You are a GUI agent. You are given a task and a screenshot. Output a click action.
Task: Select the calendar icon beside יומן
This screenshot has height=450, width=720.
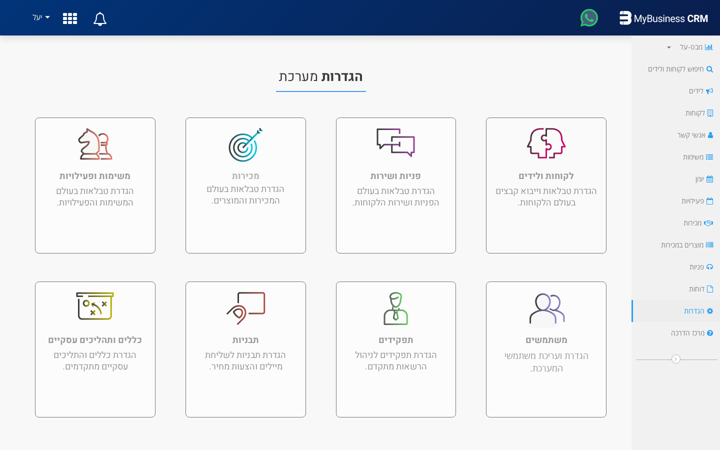710,178
